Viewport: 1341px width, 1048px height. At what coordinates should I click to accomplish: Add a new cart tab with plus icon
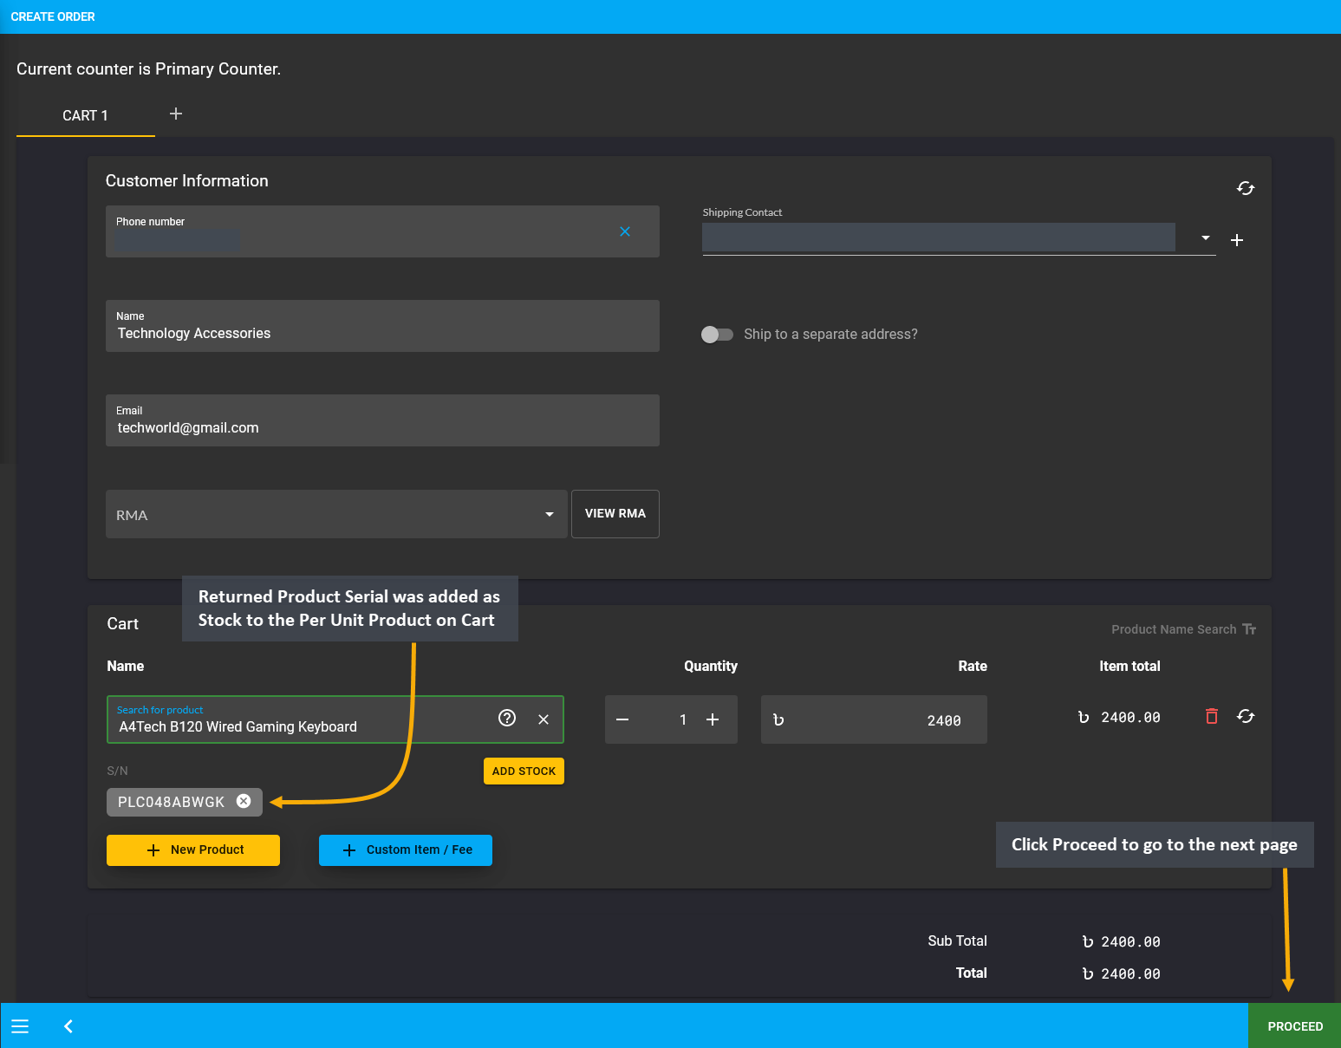[175, 114]
